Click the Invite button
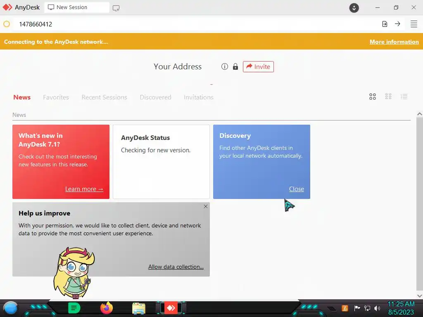This screenshot has width=423, height=317. (258, 66)
